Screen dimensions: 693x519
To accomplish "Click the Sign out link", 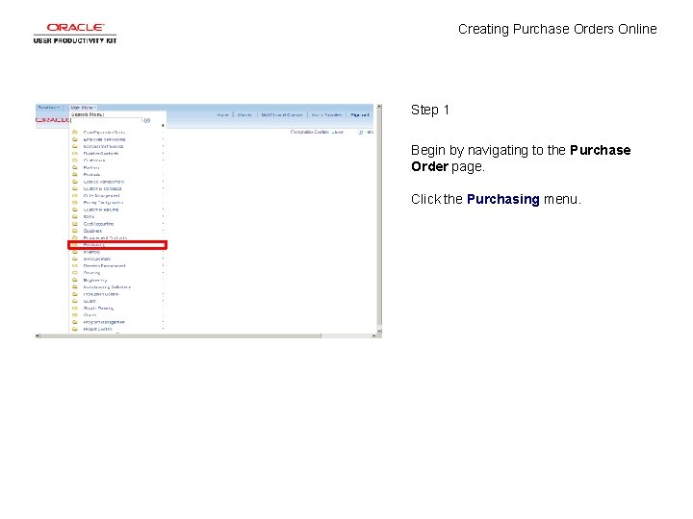I will [x=359, y=114].
